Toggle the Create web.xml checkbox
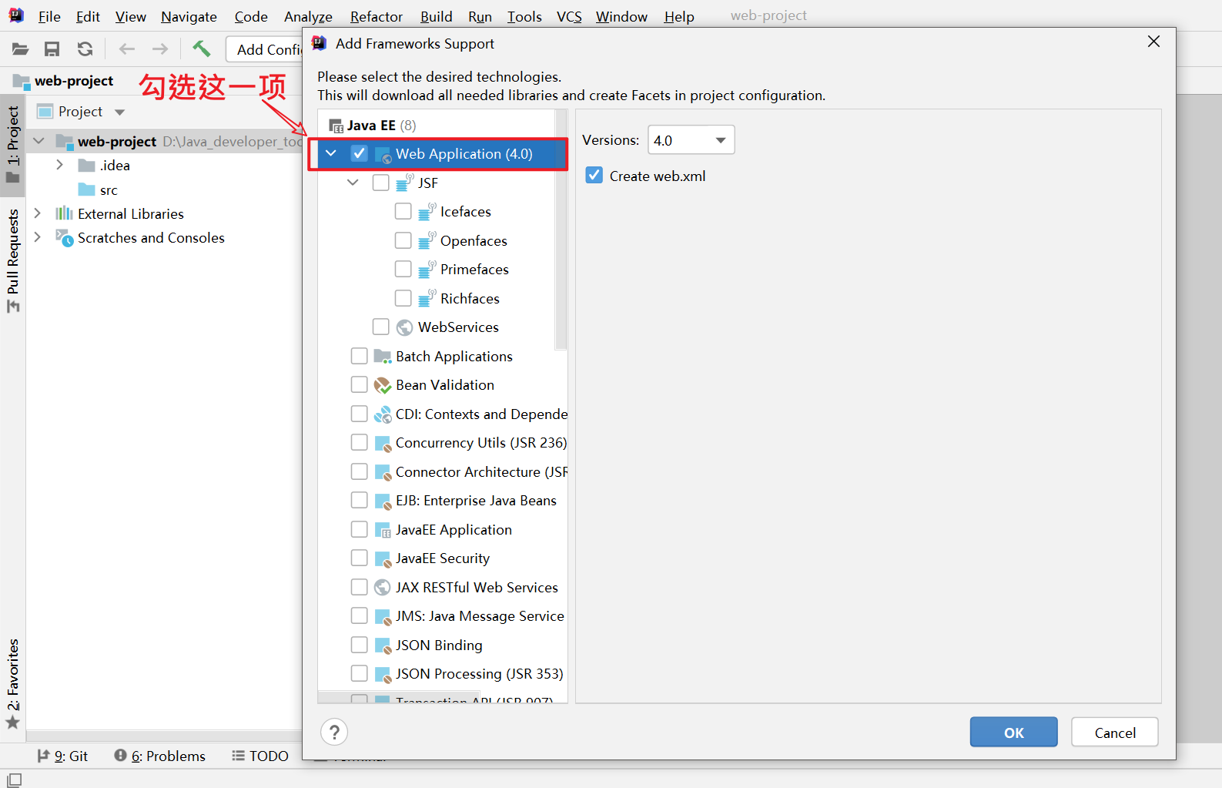 pyautogui.click(x=594, y=175)
